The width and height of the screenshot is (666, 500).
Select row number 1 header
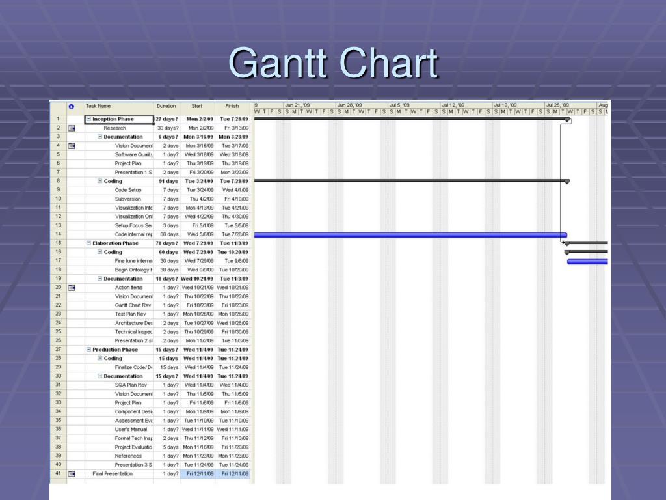pos(58,119)
